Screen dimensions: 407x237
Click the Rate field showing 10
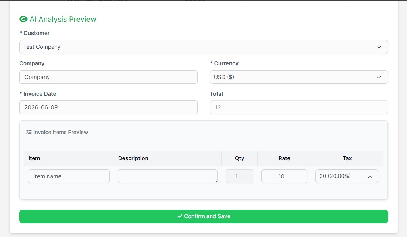pyautogui.click(x=284, y=176)
